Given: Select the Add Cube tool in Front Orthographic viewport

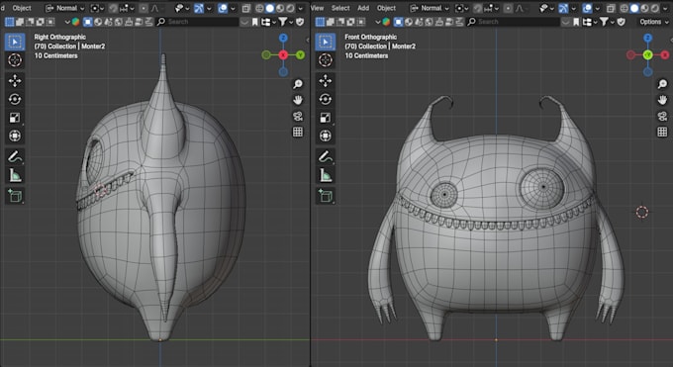Looking at the screenshot, I should (326, 196).
